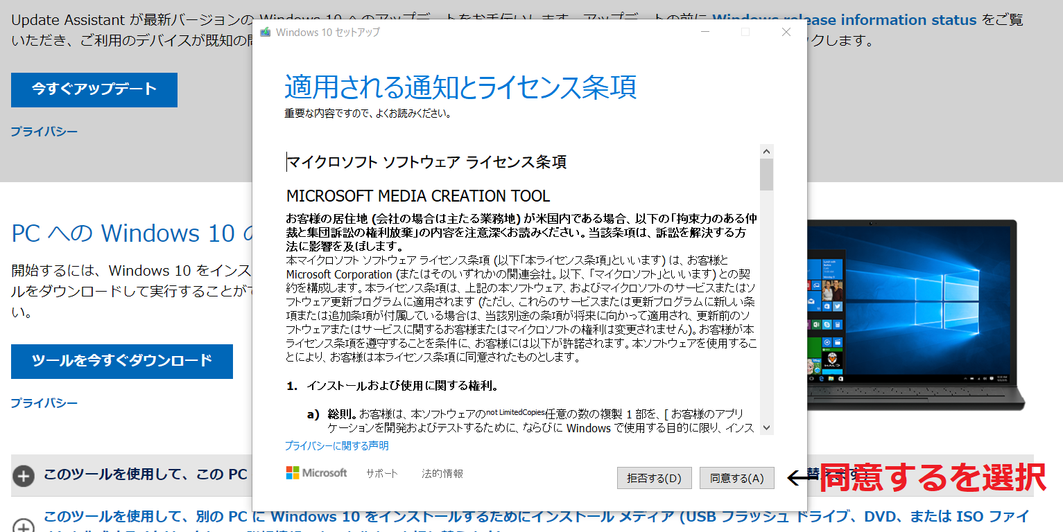Click the 重要な内容ですので、よくお読みください text
This screenshot has height=532, width=1063.
368,113
